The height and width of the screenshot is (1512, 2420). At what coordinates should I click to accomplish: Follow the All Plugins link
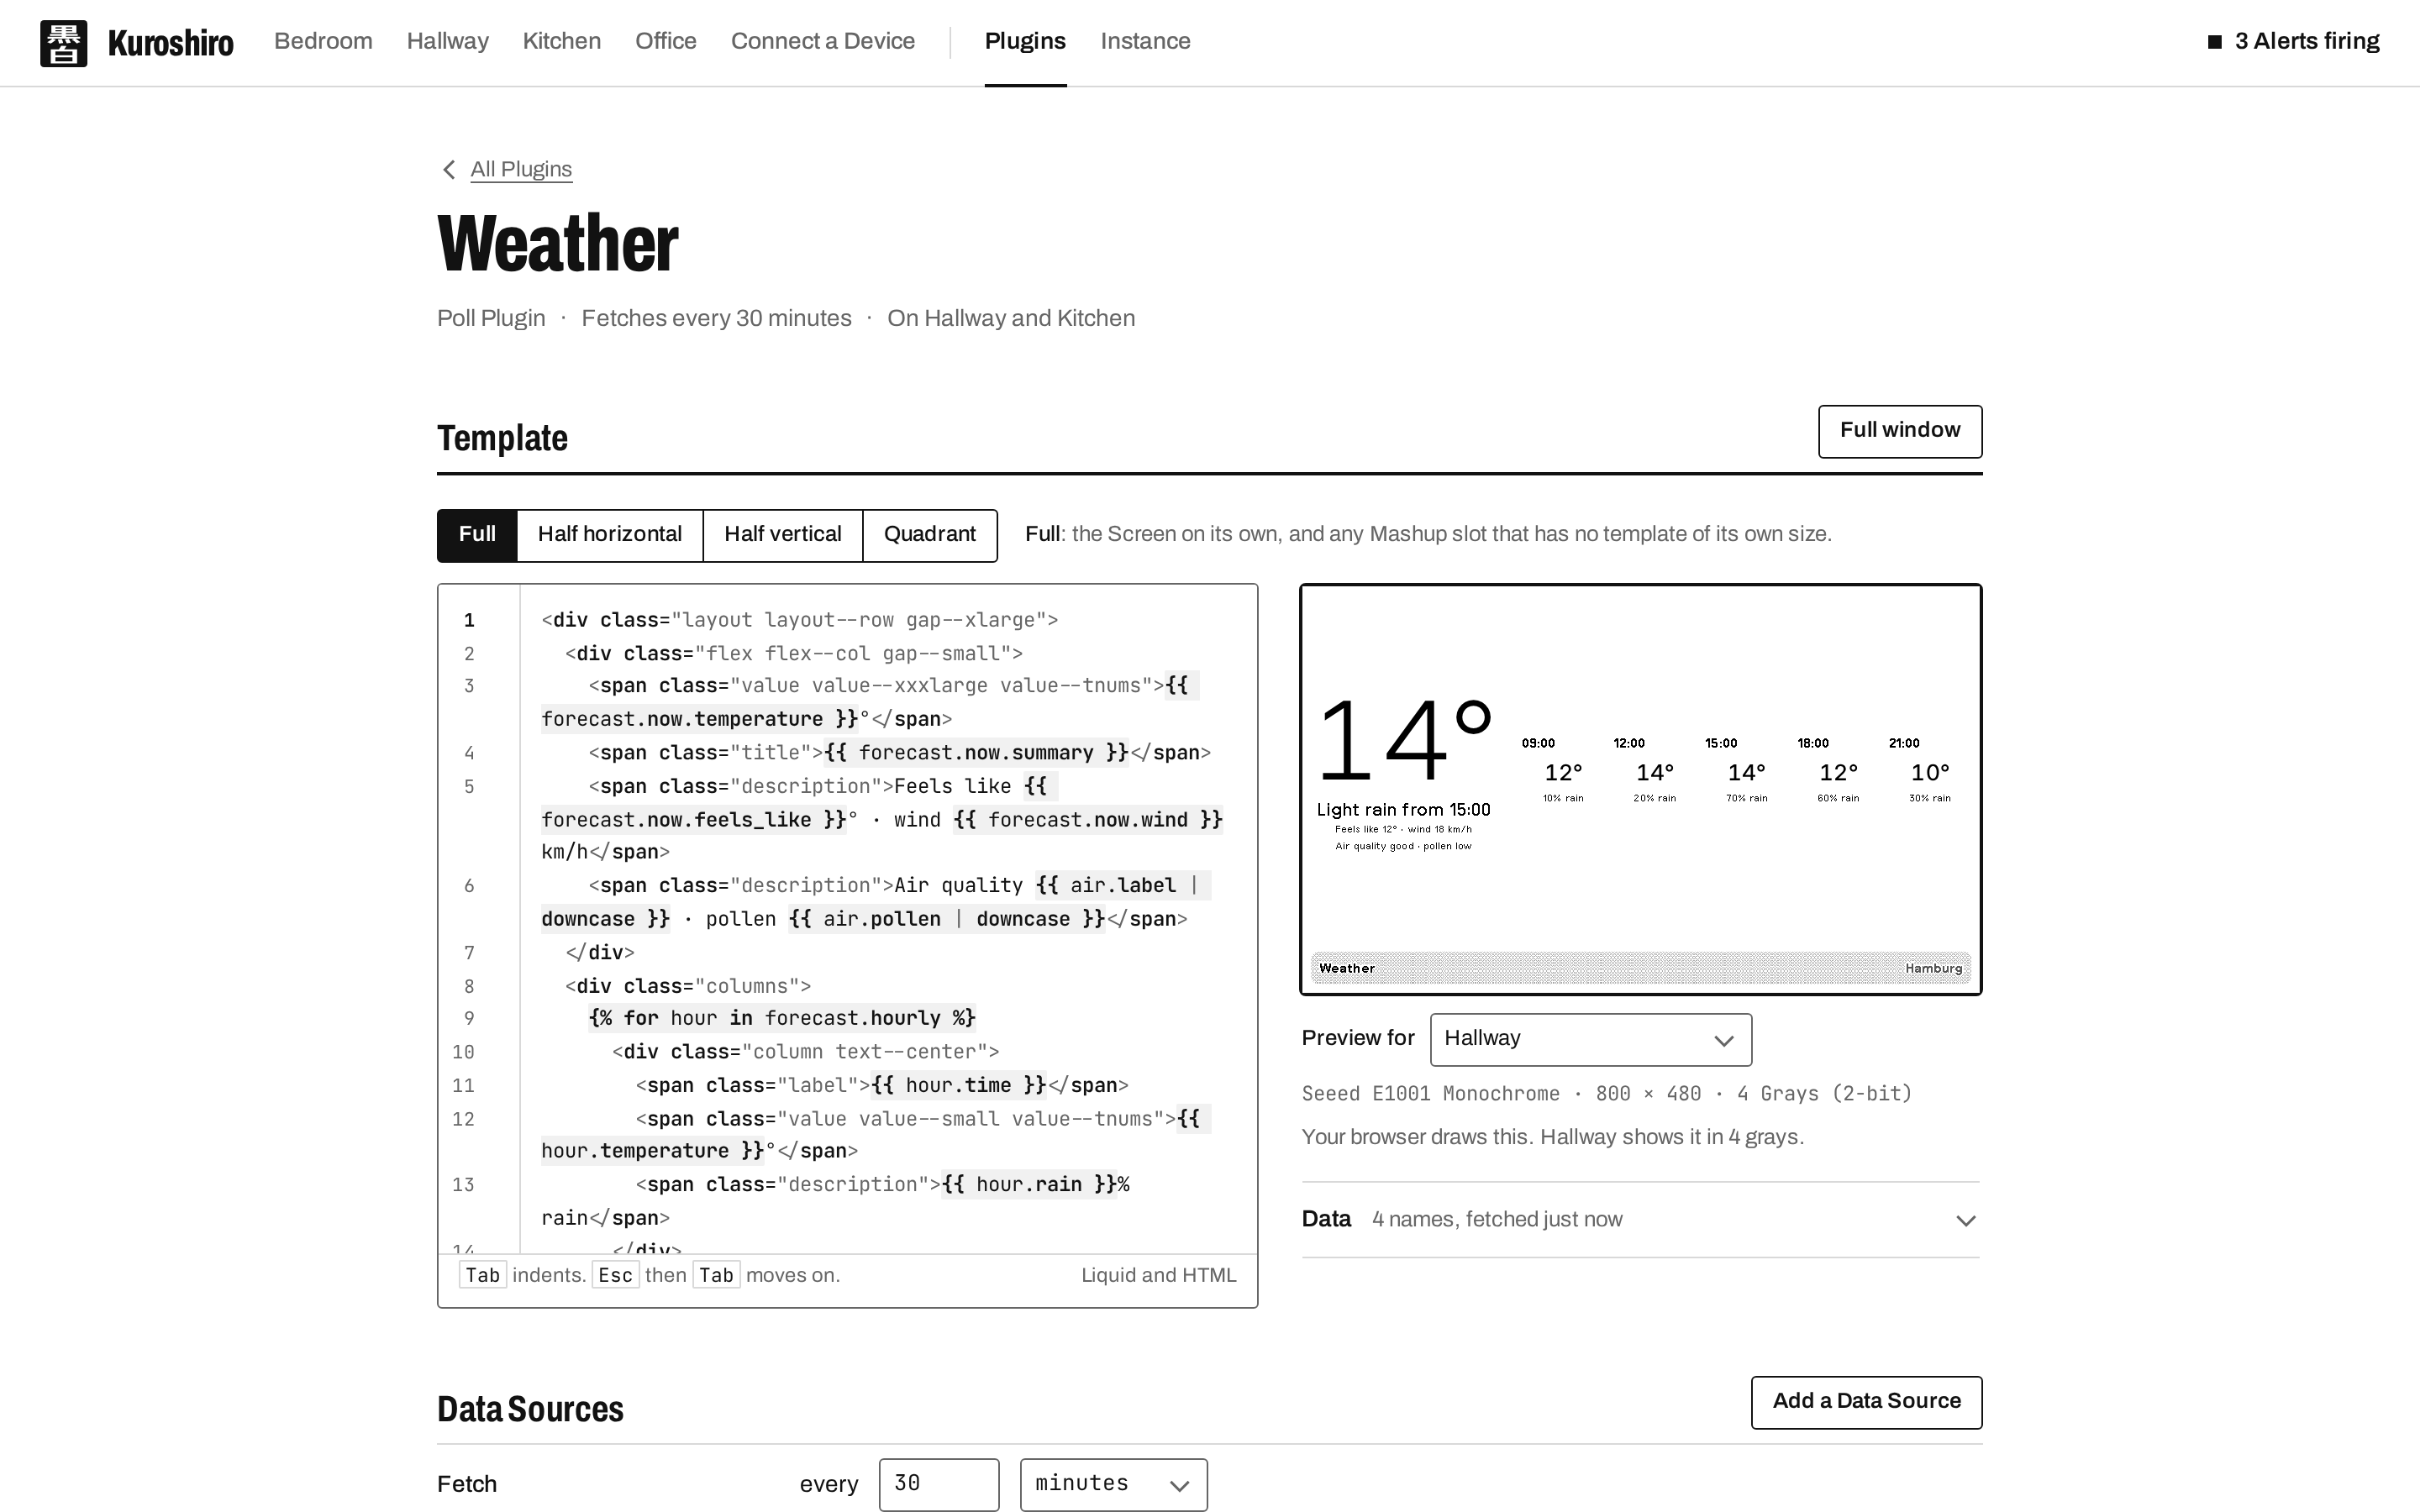click(x=521, y=170)
